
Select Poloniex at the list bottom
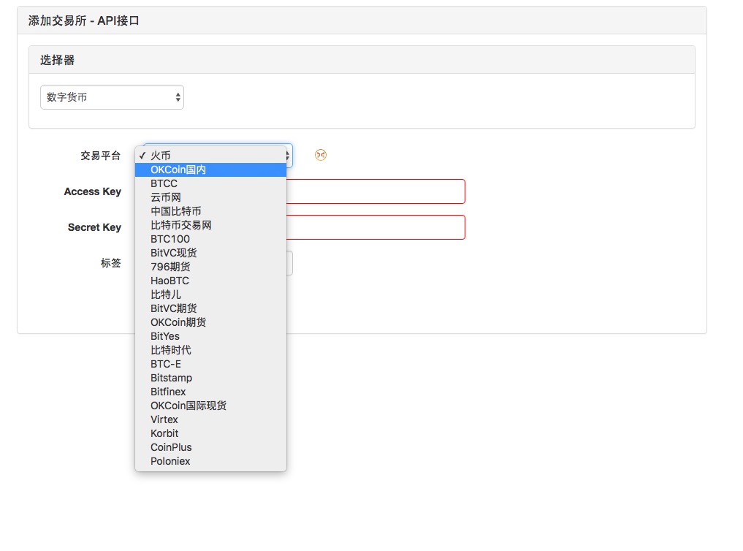pos(211,461)
